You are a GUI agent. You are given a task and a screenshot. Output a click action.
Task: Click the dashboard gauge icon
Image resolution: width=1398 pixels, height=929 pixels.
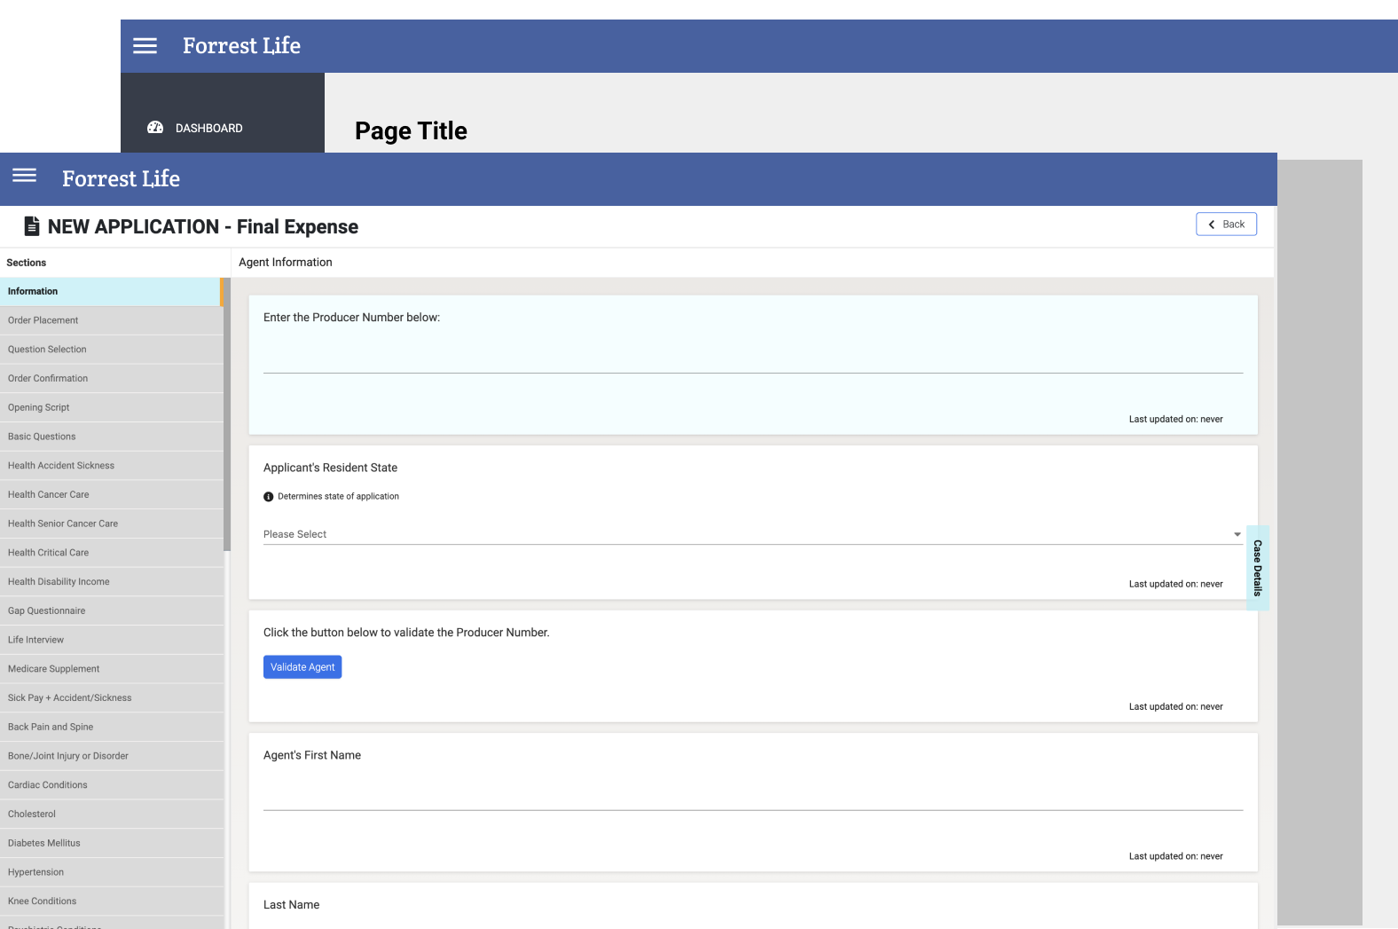[155, 128]
